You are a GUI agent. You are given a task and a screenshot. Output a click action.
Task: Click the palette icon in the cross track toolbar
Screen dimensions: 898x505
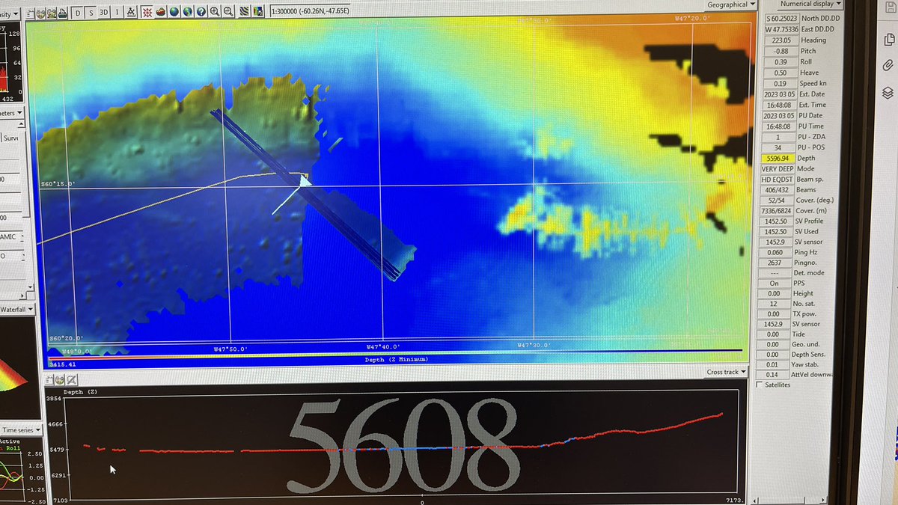click(x=60, y=380)
